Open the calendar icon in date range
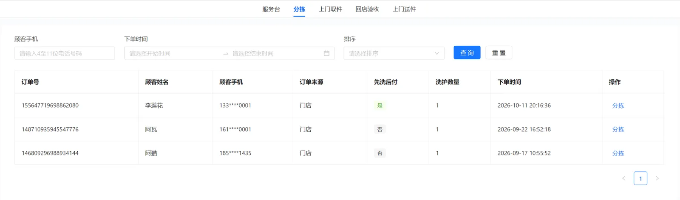 click(x=326, y=53)
